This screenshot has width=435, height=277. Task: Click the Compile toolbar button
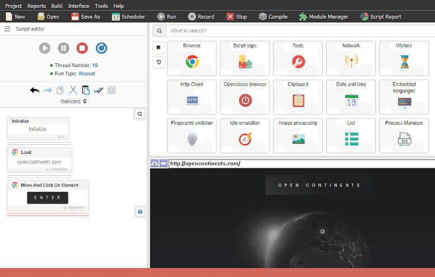[273, 17]
